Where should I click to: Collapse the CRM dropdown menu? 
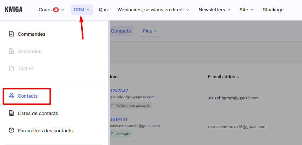82,10
